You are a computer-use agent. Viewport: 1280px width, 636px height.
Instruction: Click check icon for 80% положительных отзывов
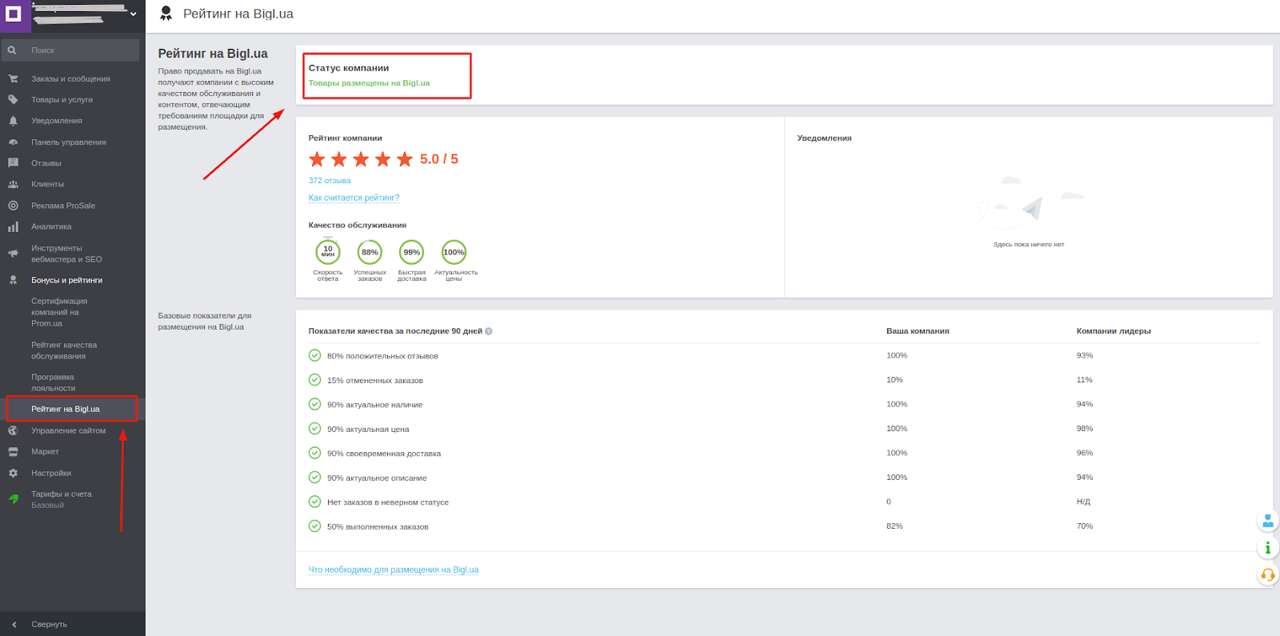pos(315,355)
